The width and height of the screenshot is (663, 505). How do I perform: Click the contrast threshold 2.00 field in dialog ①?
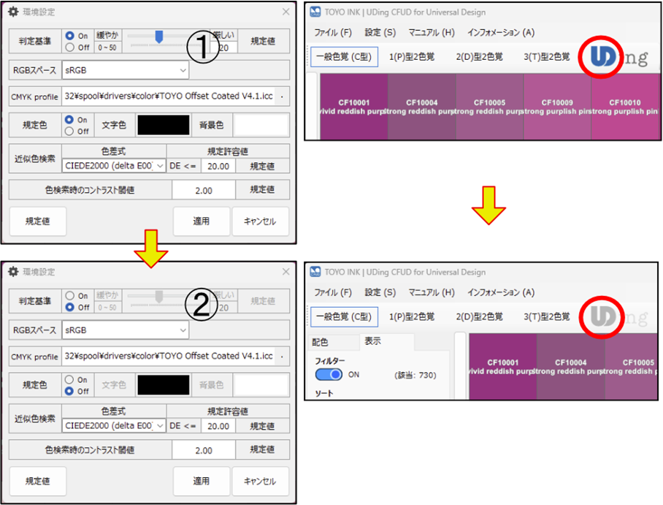204,190
